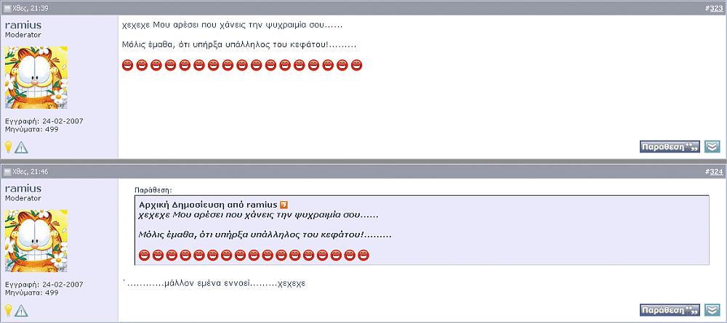
Task: Click the post icon beside Χθες, 21:39
Action: (x=7, y=8)
